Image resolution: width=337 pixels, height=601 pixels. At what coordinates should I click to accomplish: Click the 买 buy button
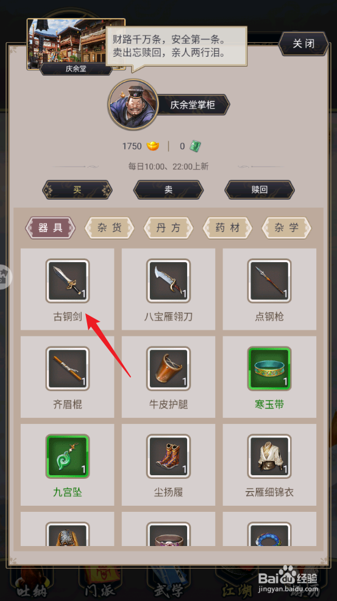coord(77,190)
